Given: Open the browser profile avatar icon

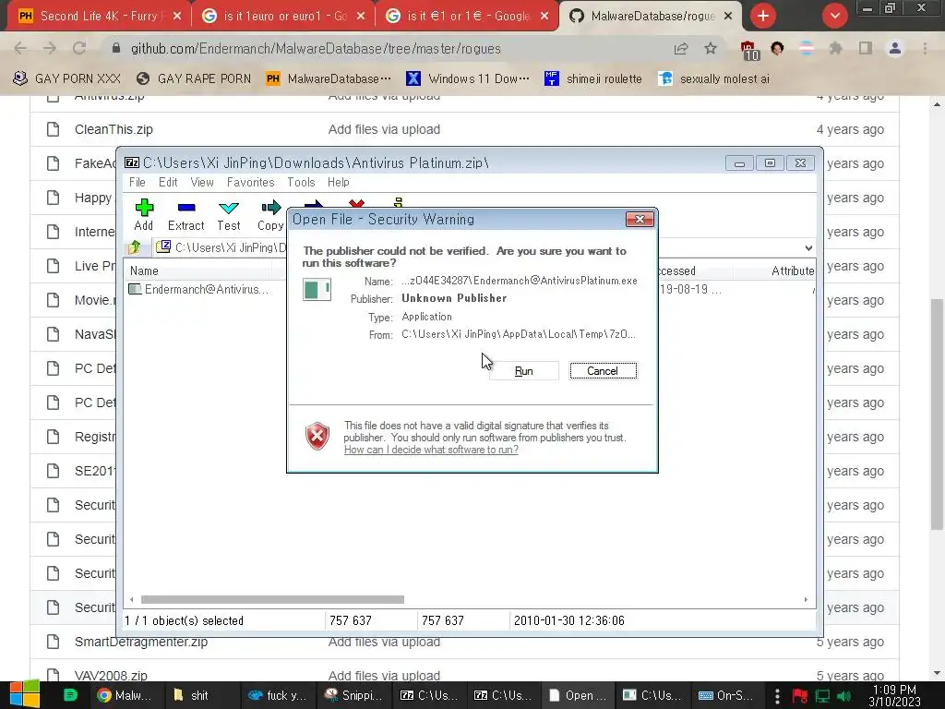Looking at the screenshot, I should tap(895, 48).
